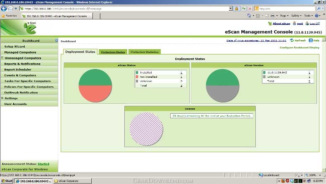This screenshot has width=326, height=184.
Task: Open Managed Computers from the sidebar
Action: pyautogui.click(x=20, y=52)
